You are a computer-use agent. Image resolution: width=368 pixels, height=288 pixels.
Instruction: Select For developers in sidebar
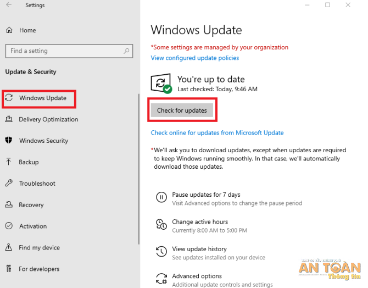39,269
